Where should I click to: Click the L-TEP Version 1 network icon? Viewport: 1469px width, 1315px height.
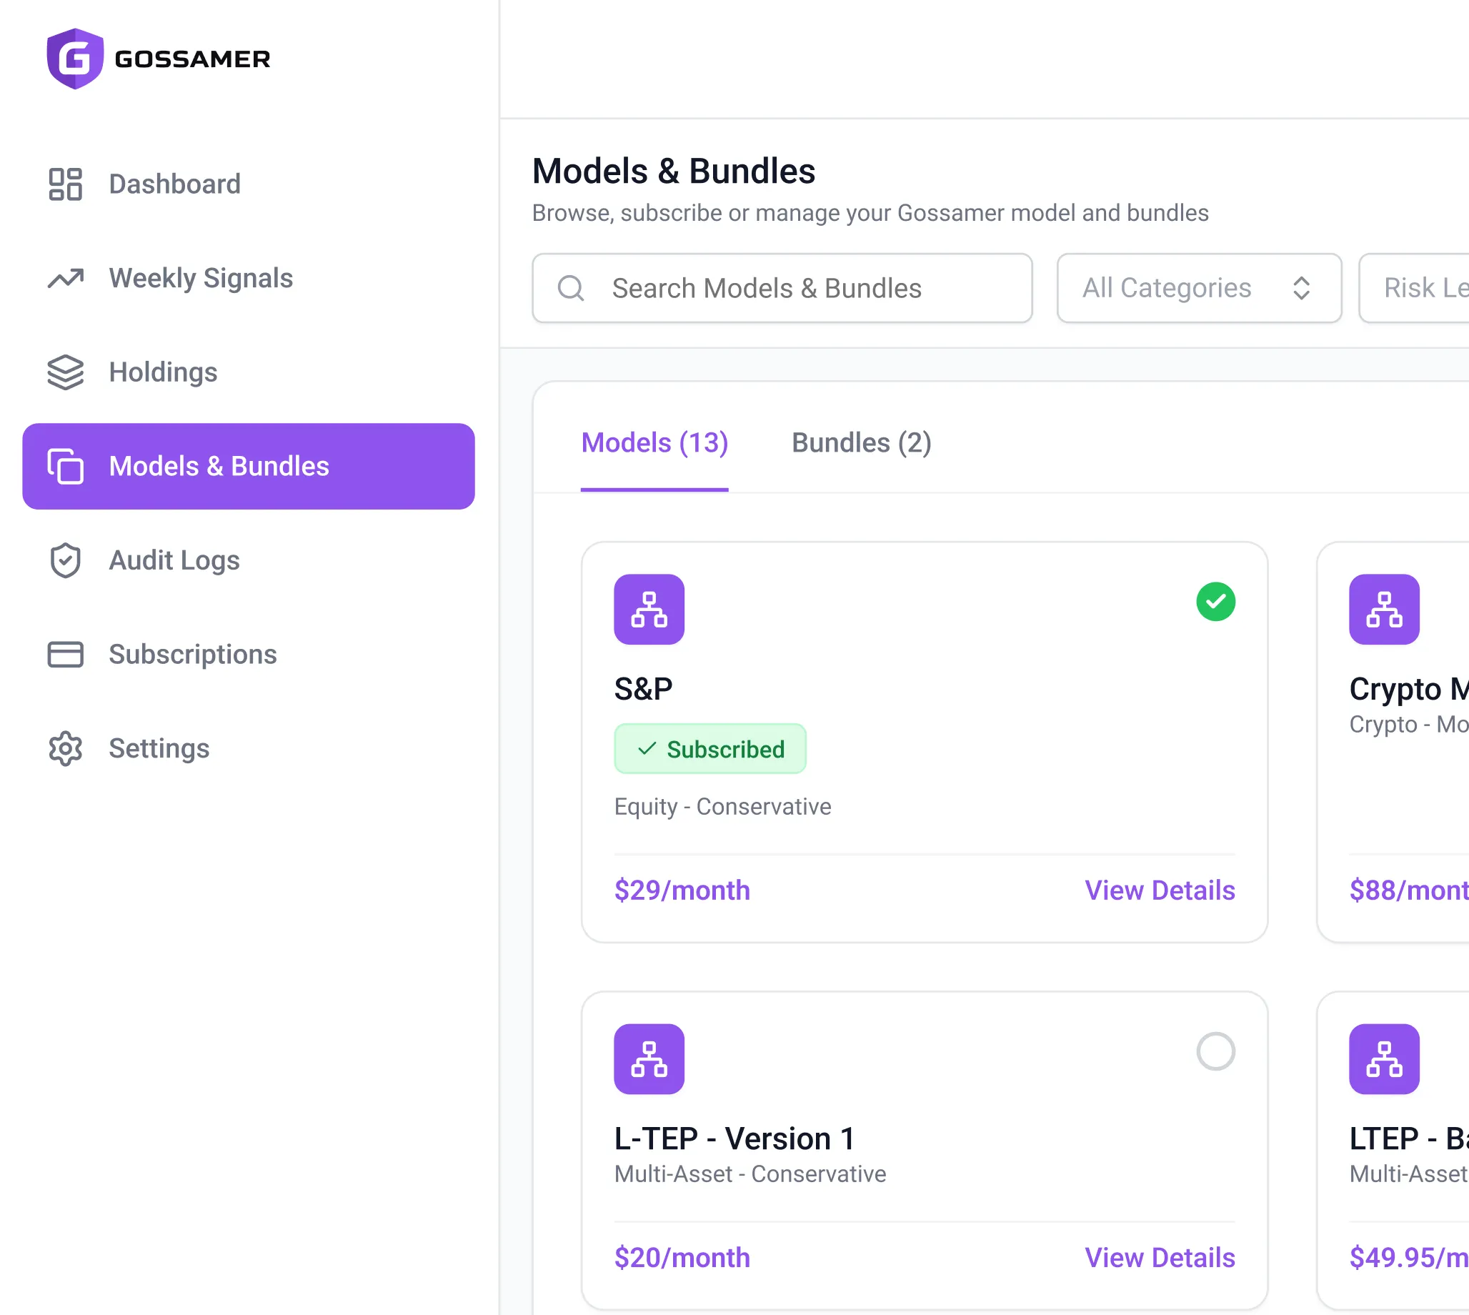click(x=649, y=1058)
